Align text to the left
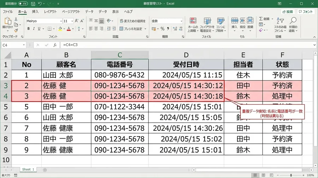The height and width of the screenshot is (178, 318). [x=91, y=28]
